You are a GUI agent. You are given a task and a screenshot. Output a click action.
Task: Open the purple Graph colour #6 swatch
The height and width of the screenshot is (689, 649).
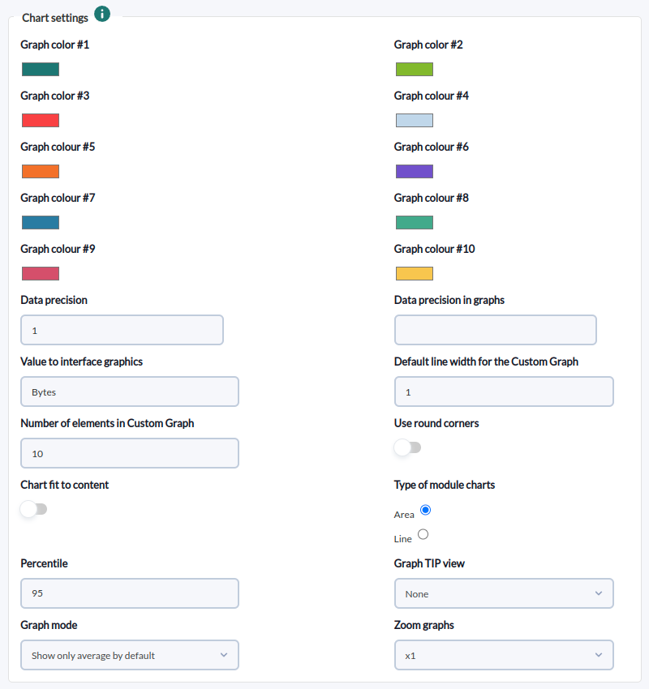click(415, 171)
